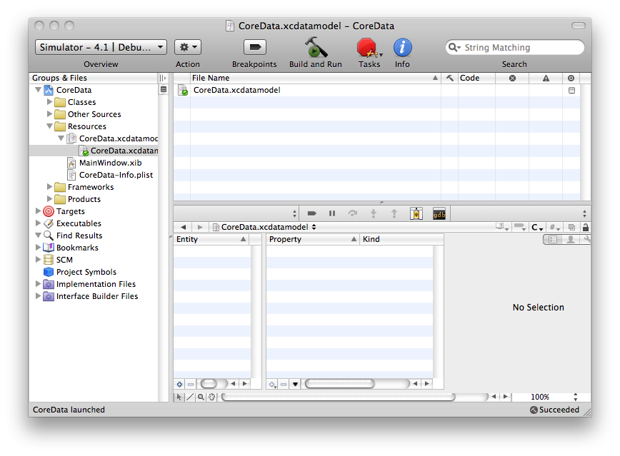The image size is (620, 456).
Task: Open the blue Info inspector icon
Action: [403, 48]
